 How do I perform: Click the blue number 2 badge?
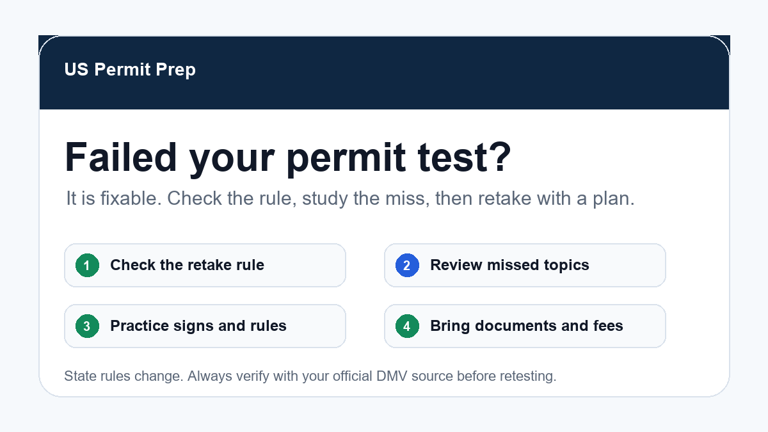click(x=407, y=265)
